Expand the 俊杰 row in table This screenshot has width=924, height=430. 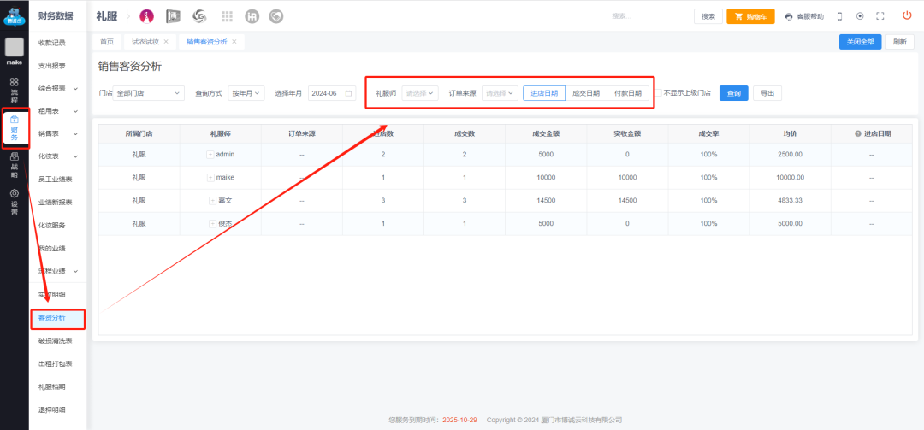click(213, 224)
